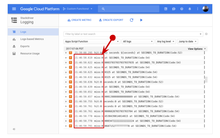Start streaming logs with the play icon
The height and width of the screenshot is (138, 220).
(141, 20)
